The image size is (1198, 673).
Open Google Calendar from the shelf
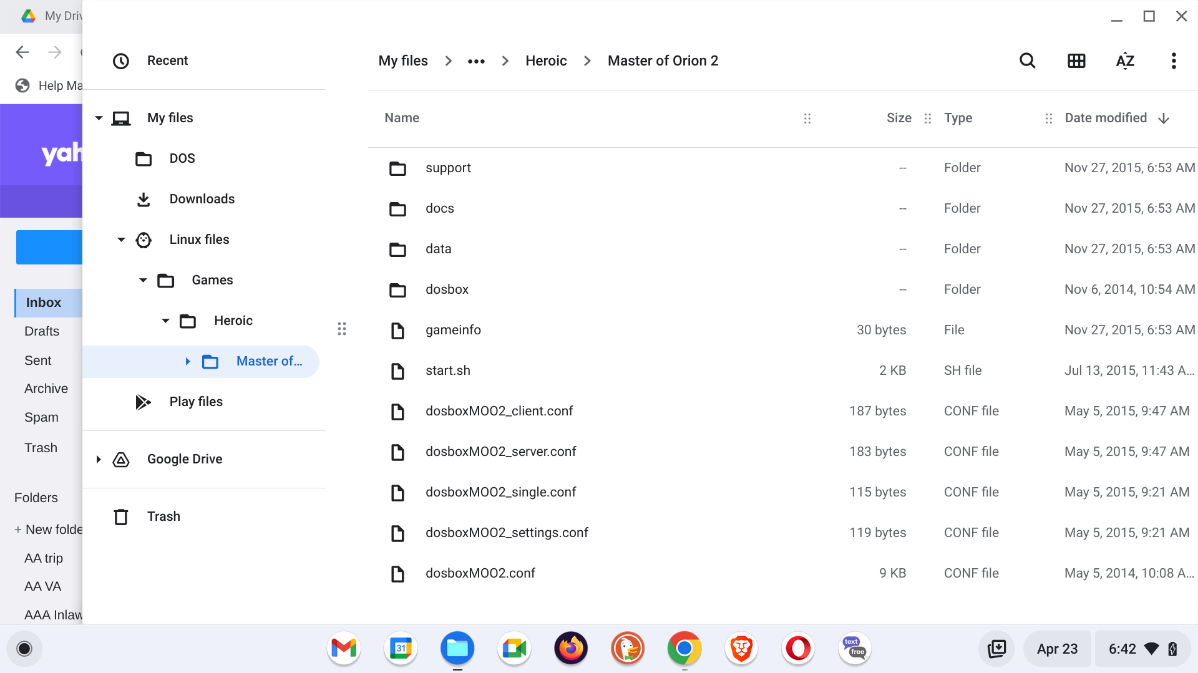coord(401,648)
